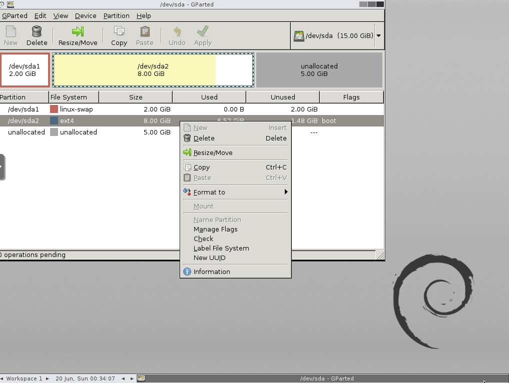Select the unallocated row name in Partition column
Image resolution: width=509 pixels, height=383 pixels.
pyautogui.click(x=27, y=132)
